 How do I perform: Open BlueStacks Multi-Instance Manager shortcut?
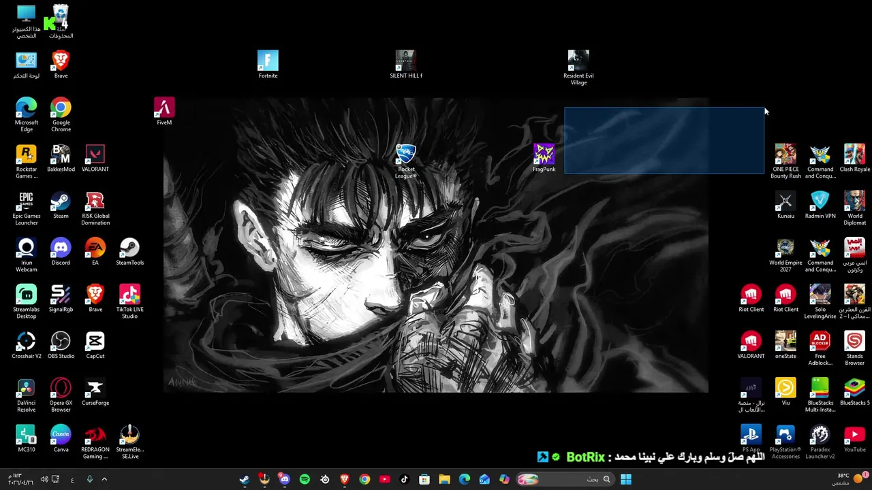pyautogui.click(x=820, y=395)
